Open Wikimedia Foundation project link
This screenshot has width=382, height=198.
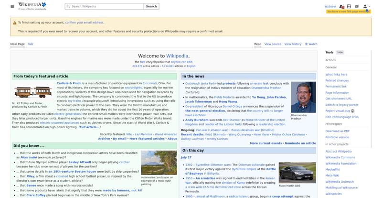click(341, 164)
